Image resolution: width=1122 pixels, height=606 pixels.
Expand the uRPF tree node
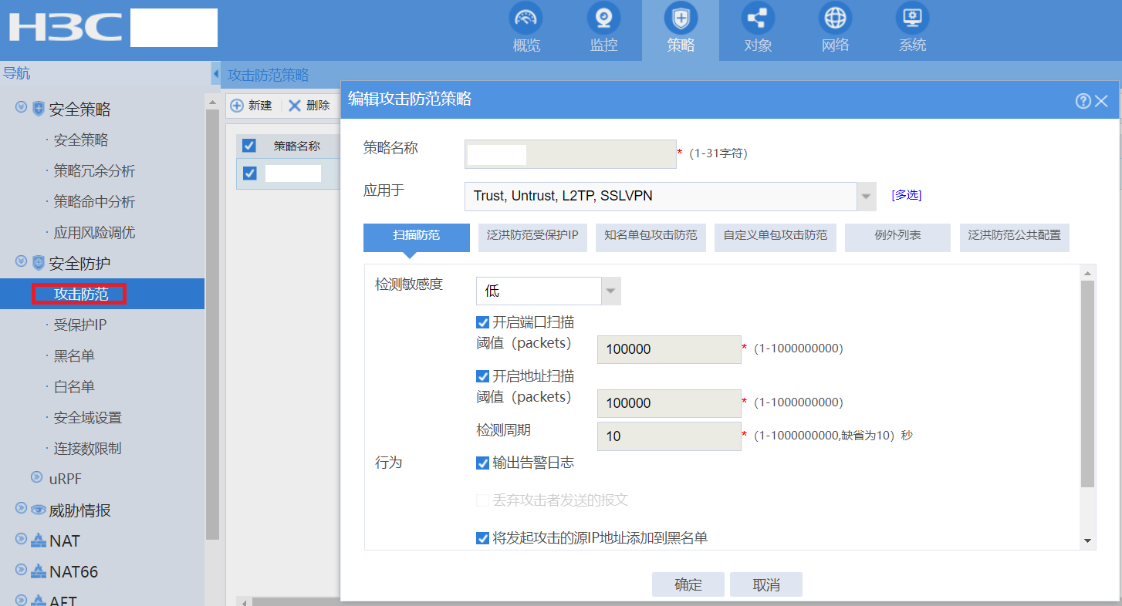click(36, 476)
